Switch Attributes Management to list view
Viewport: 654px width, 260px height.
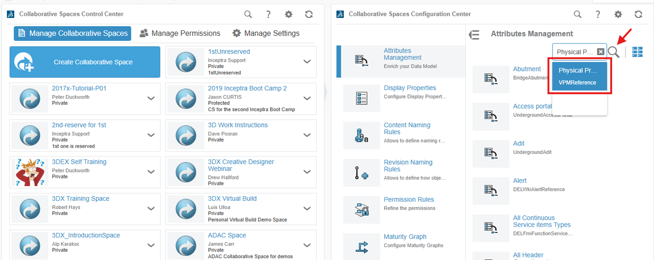coord(637,52)
